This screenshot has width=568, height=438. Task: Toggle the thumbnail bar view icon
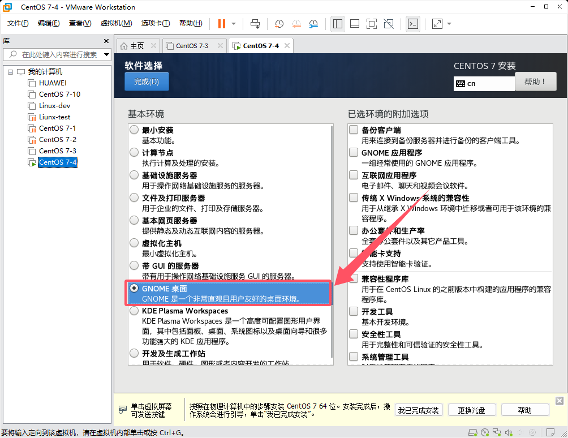pyautogui.click(x=355, y=24)
